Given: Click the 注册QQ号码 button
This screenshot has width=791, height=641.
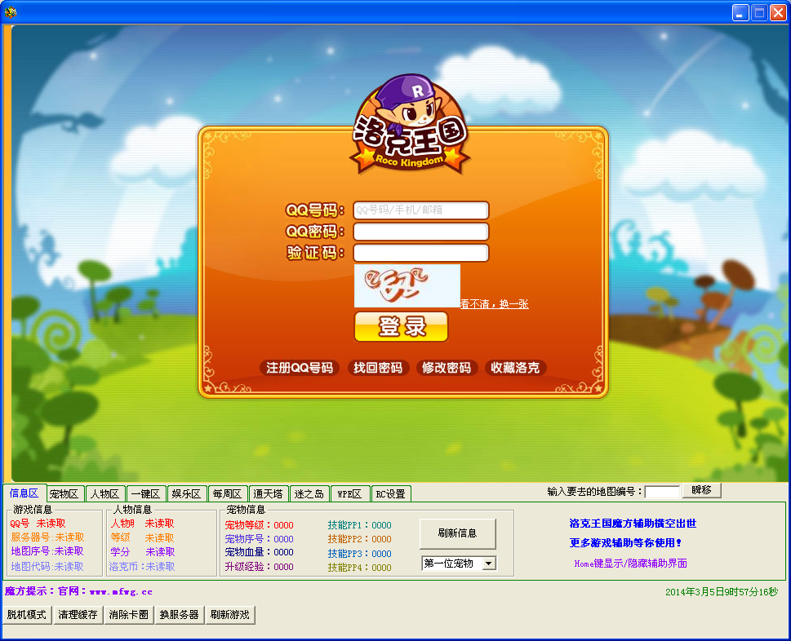Looking at the screenshot, I should tap(300, 368).
